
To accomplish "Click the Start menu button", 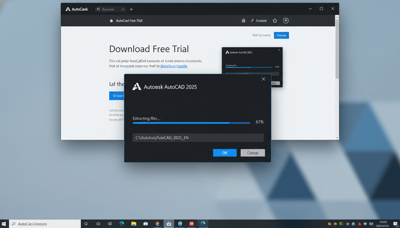I will (4, 224).
